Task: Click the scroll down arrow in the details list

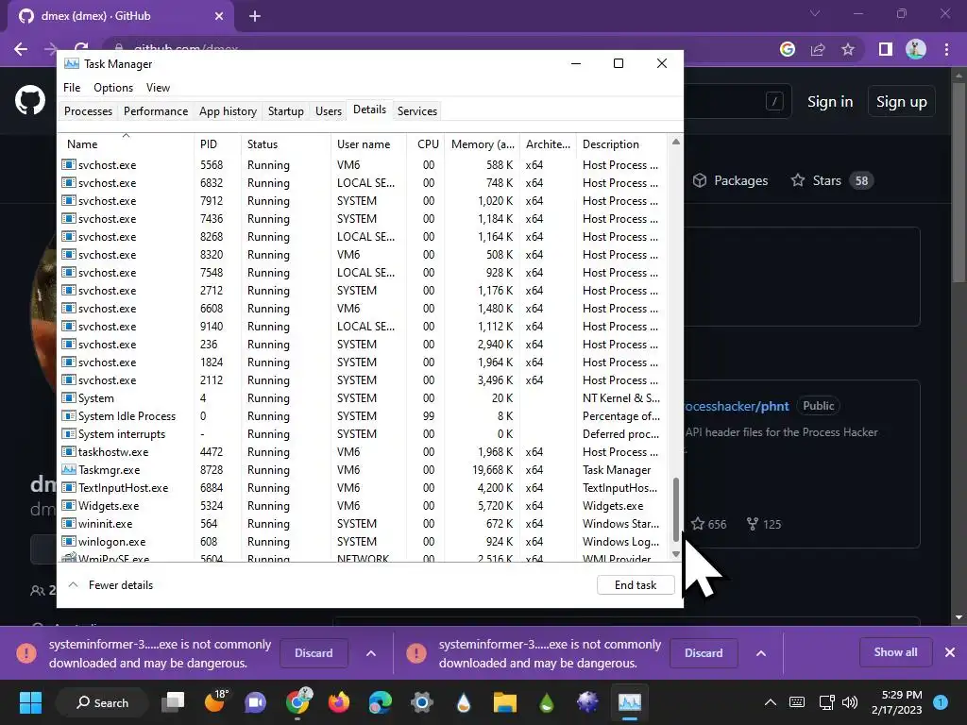Action: (676, 553)
